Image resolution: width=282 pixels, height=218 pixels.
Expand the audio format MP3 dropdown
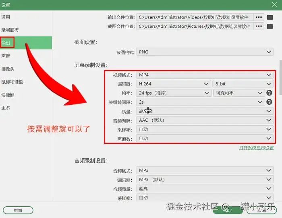click(x=205, y=170)
